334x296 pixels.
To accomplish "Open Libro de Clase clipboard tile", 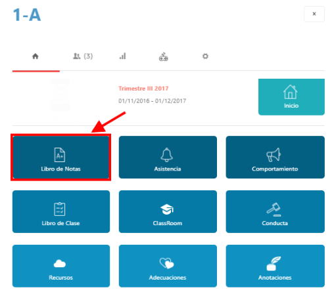I will click(x=61, y=211).
